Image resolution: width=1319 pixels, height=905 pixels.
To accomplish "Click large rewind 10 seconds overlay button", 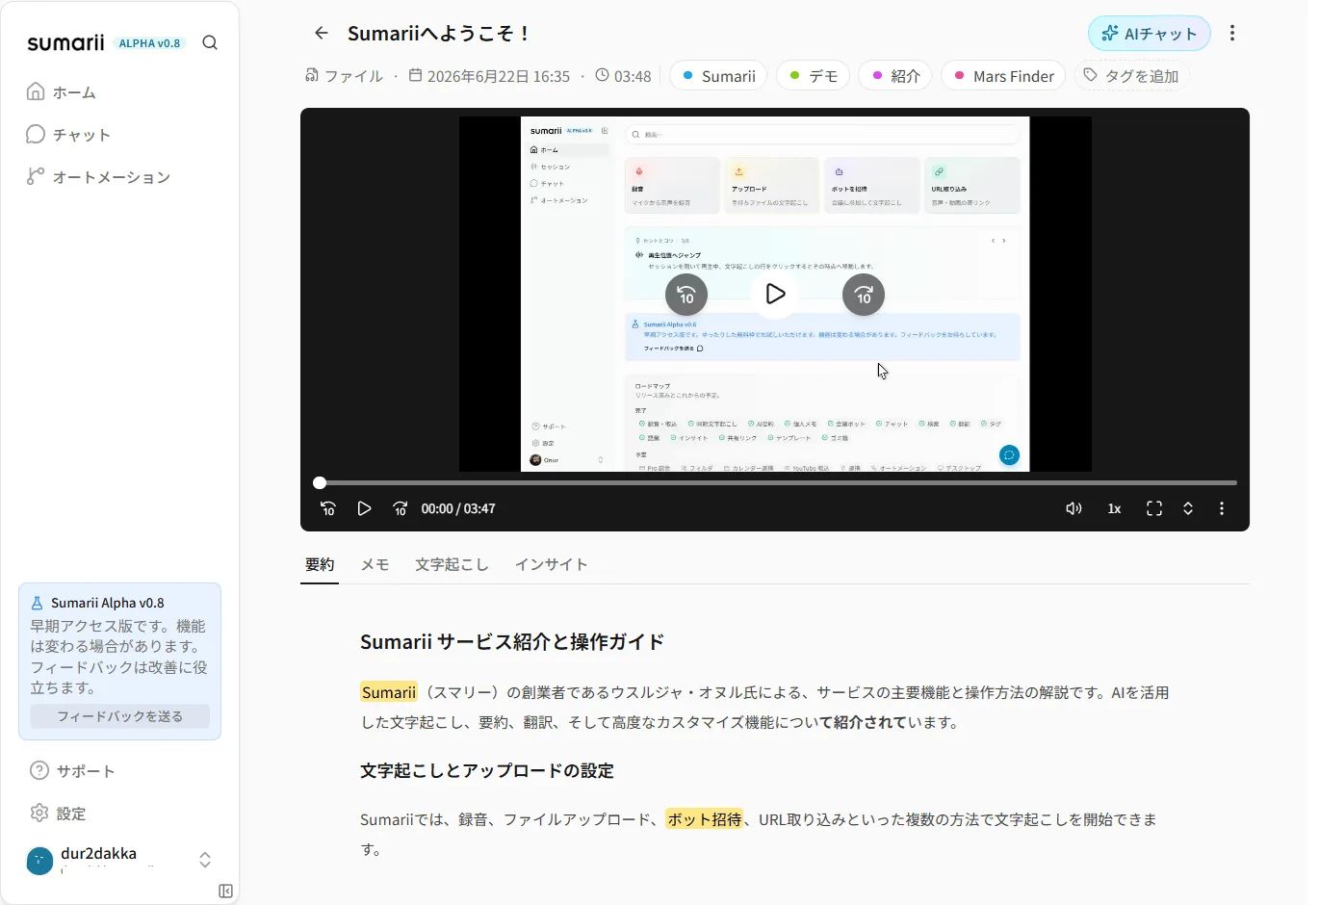I will 686,295.
